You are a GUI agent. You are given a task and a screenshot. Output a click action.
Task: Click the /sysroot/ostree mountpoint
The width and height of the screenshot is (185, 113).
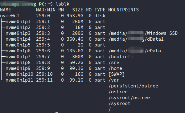129,98
